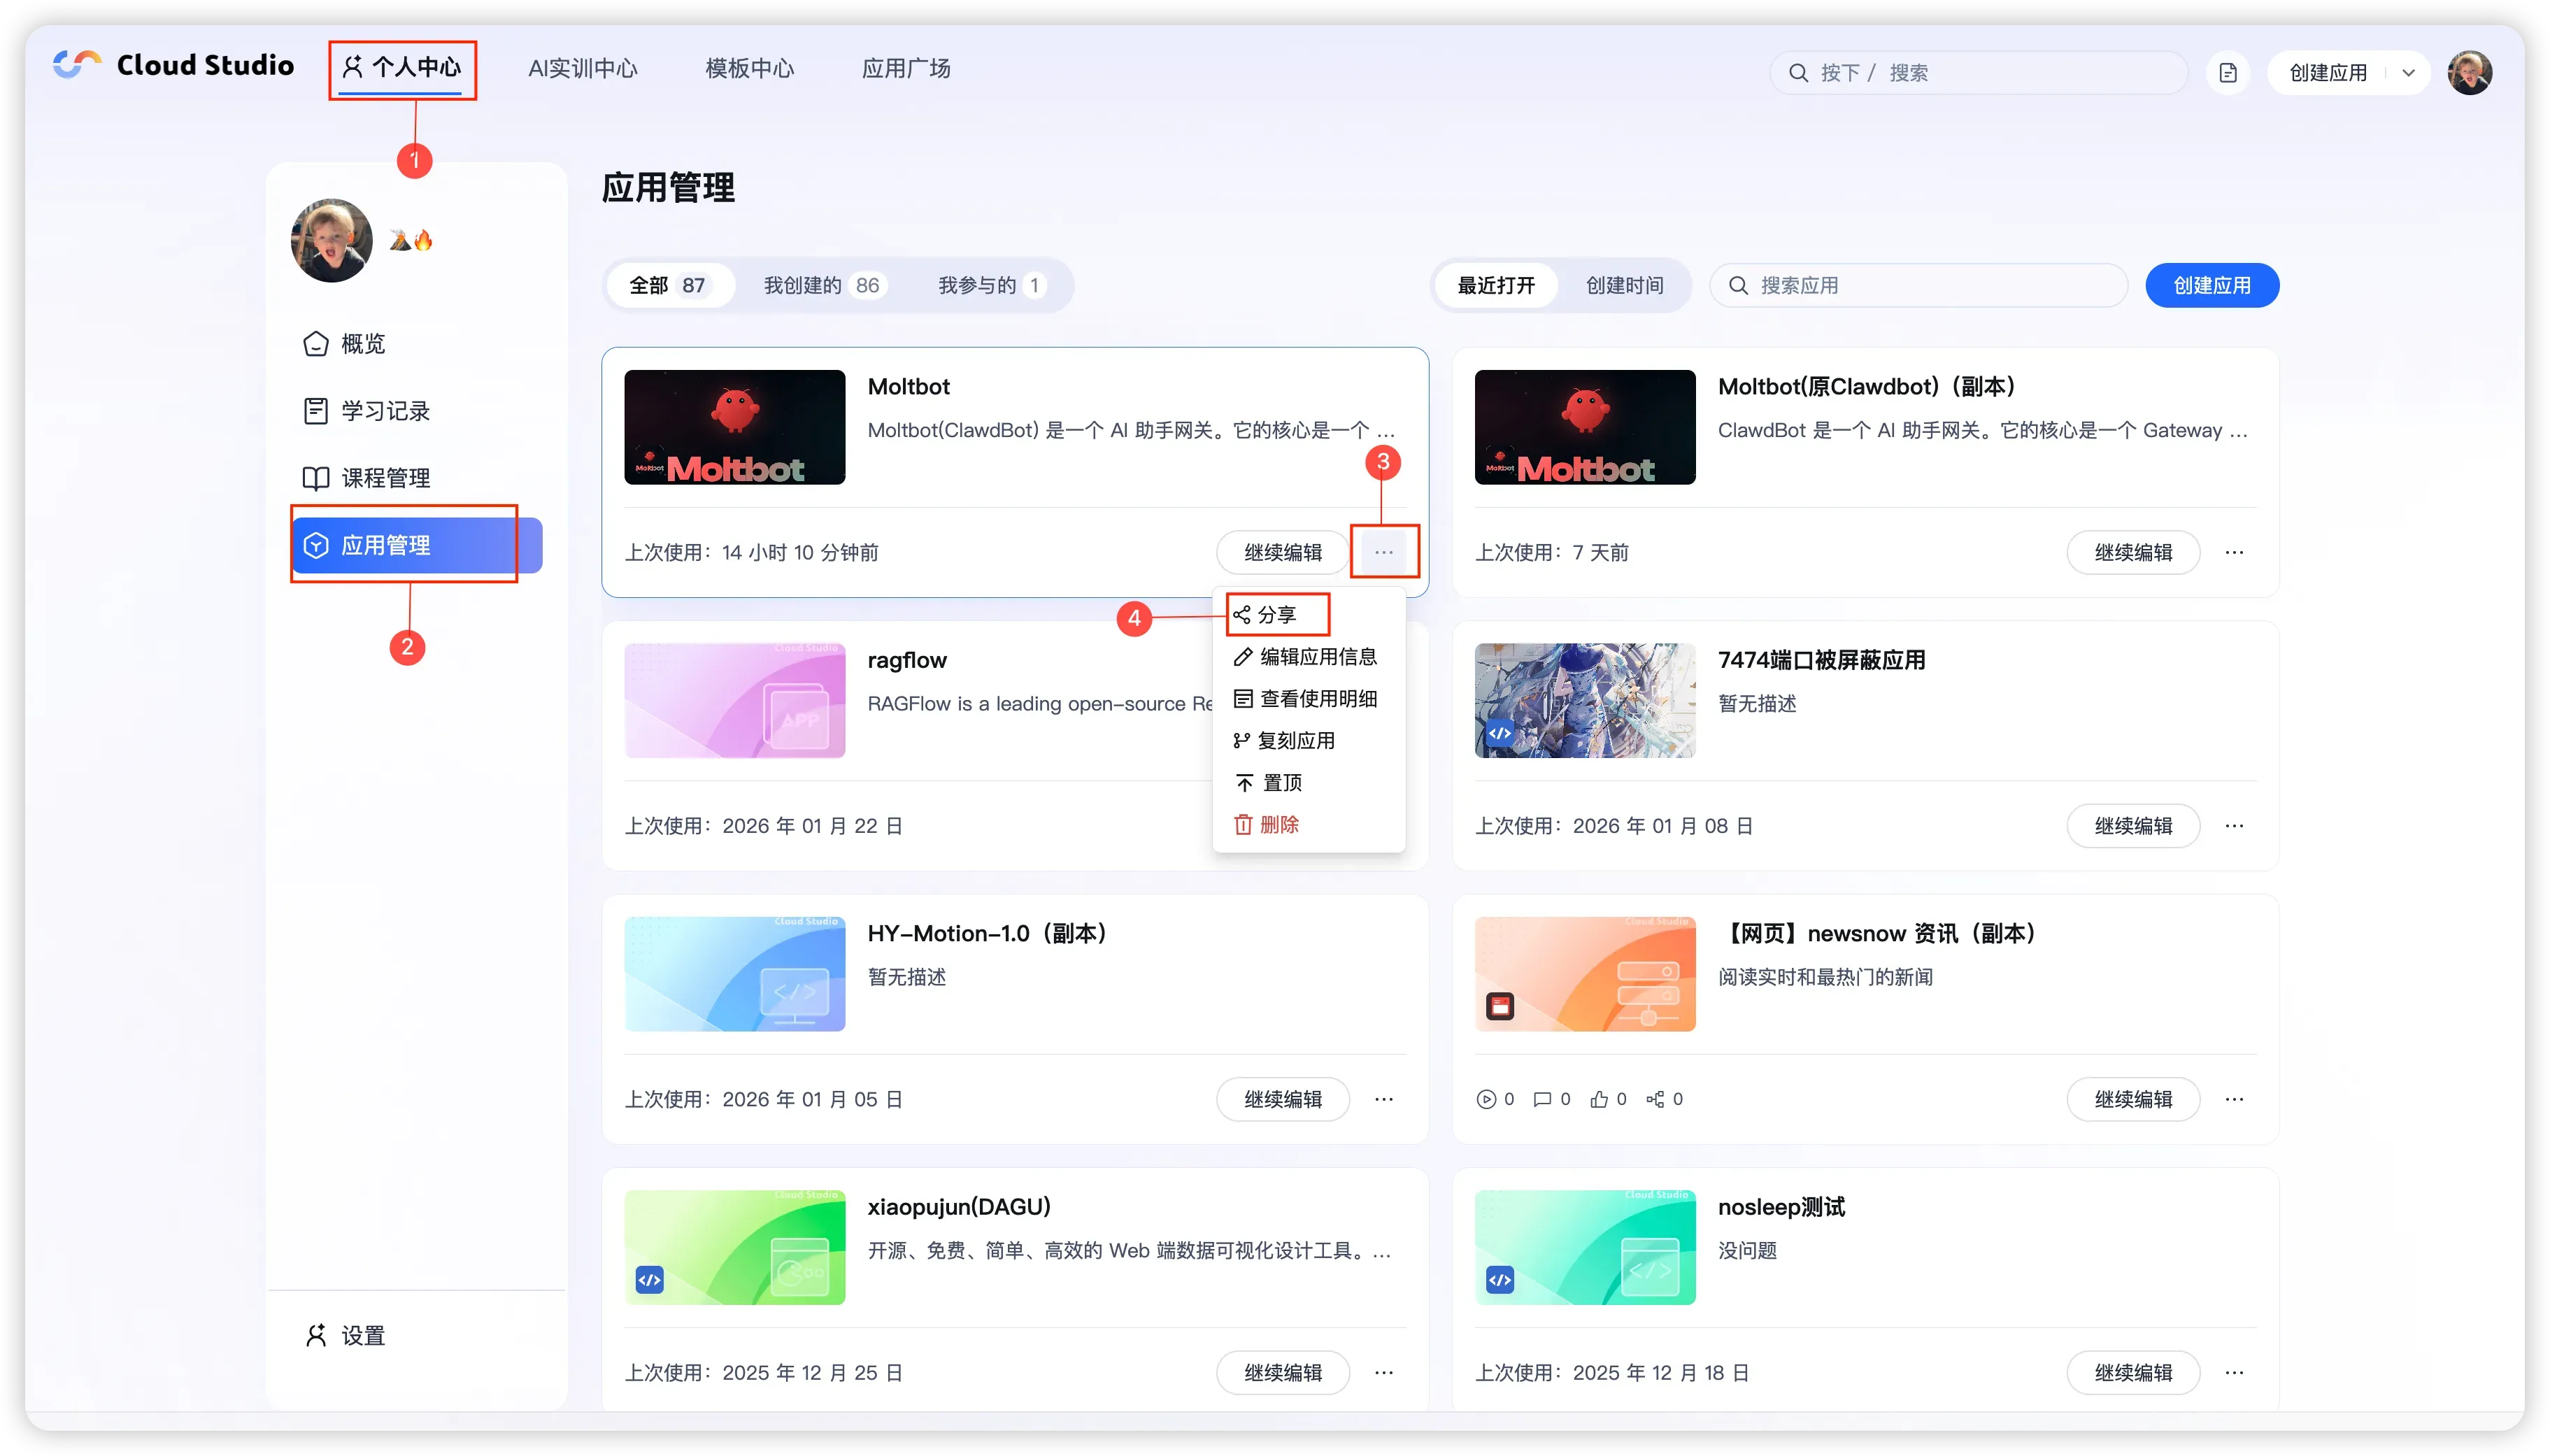The height and width of the screenshot is (1456, 2550).
Task: Click the like icon on newsnow card
Action: click(1599, 1099)
